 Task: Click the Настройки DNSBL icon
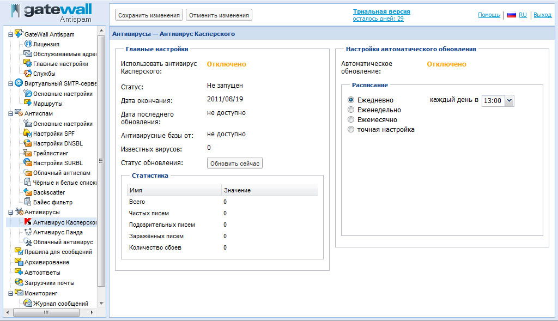click(x=28, y=143)
